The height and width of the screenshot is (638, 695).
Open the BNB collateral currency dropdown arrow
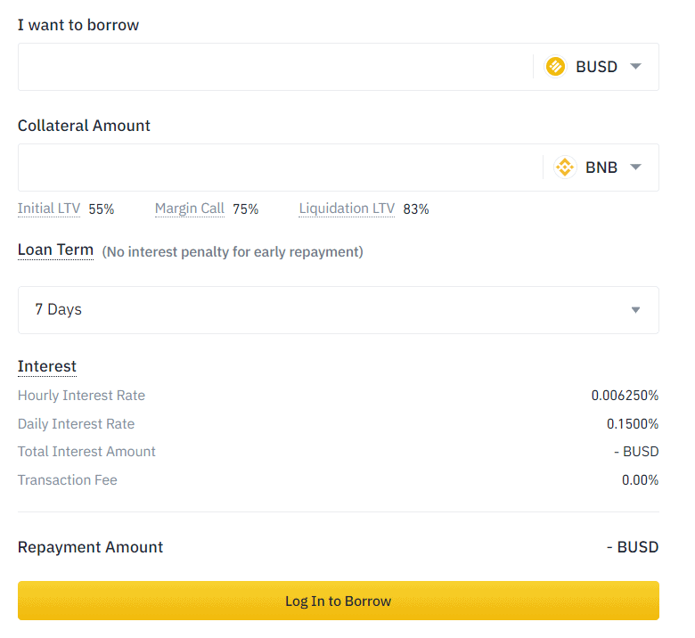(x=635, y=168)
